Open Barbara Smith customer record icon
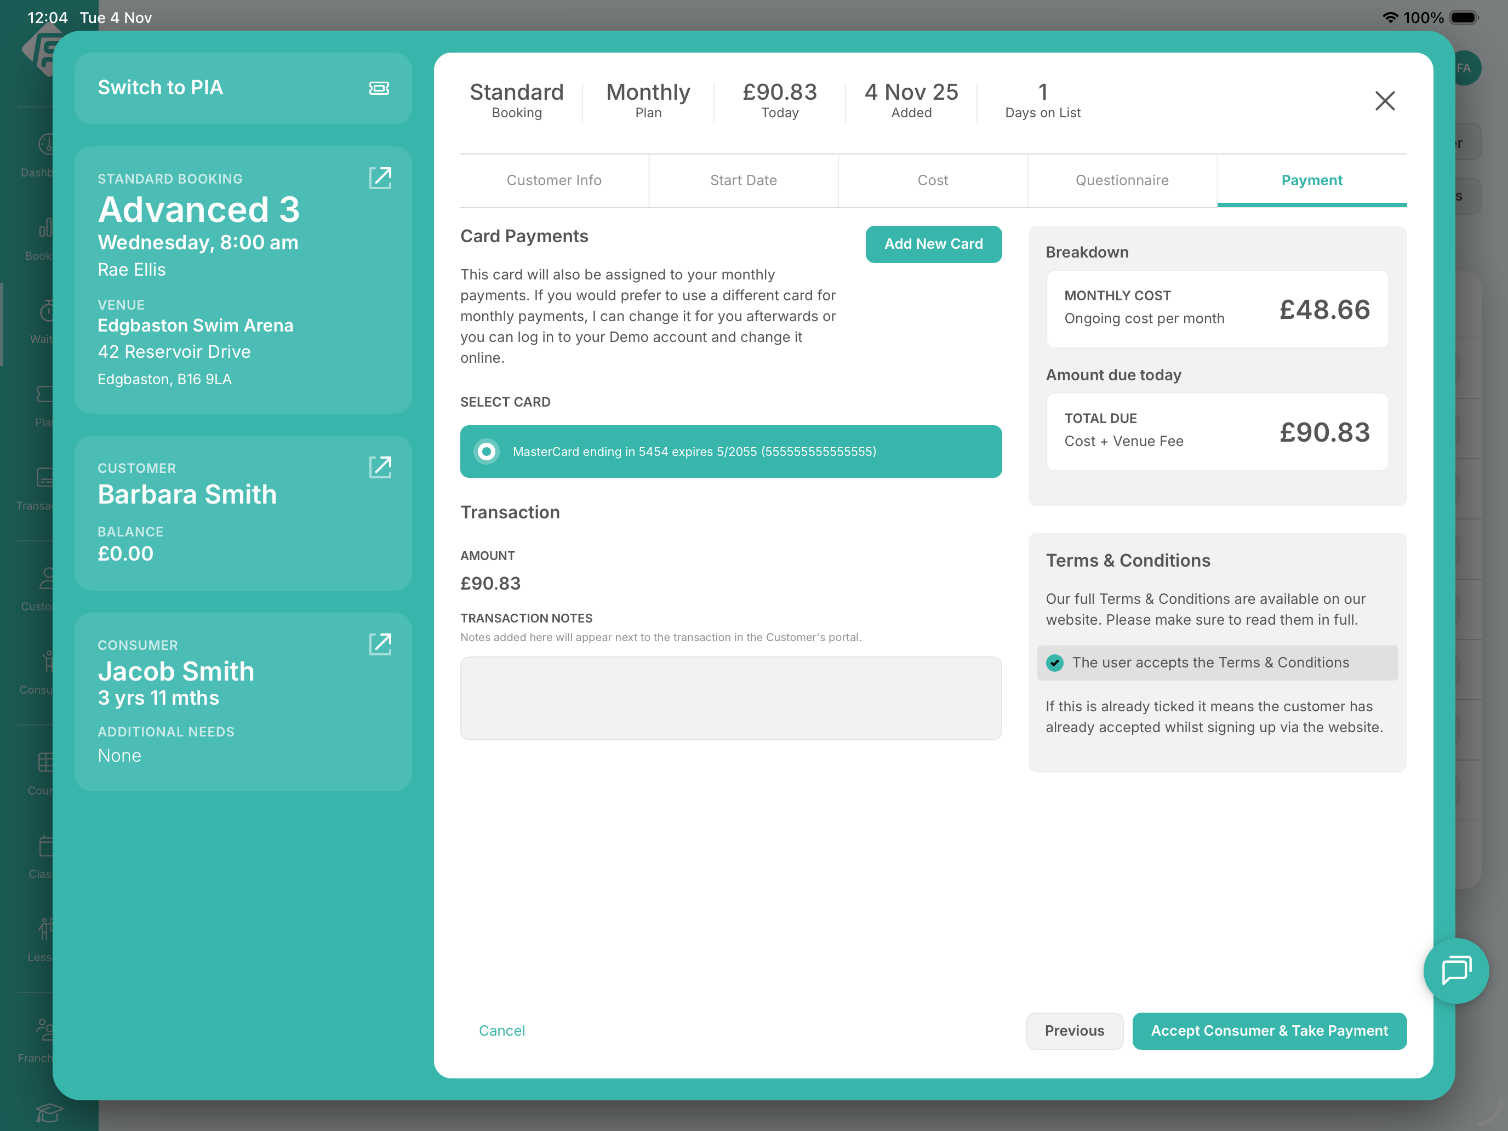The width and height of the screenshot is (1508, 1131). pyautogui.click(x=380, y=467)
